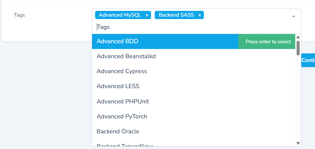Remove the Backend SASS tag
The image size is (315, 149).
point(200,15)
